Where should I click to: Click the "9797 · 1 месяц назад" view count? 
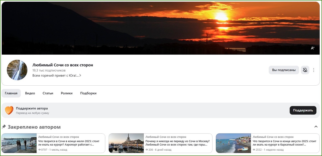[53, 150]
